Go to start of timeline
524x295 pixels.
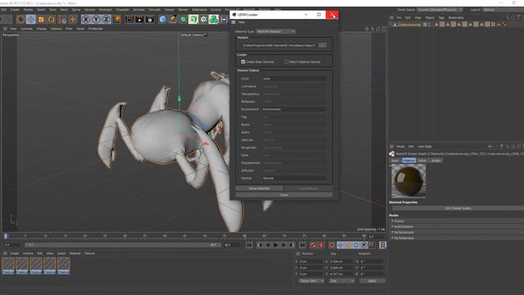click(249, 246)
